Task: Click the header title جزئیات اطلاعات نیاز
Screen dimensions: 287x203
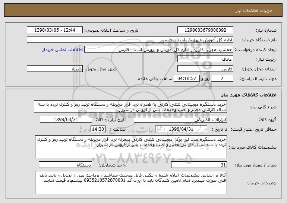Action: pyautogui.click(x=254, y=10)
